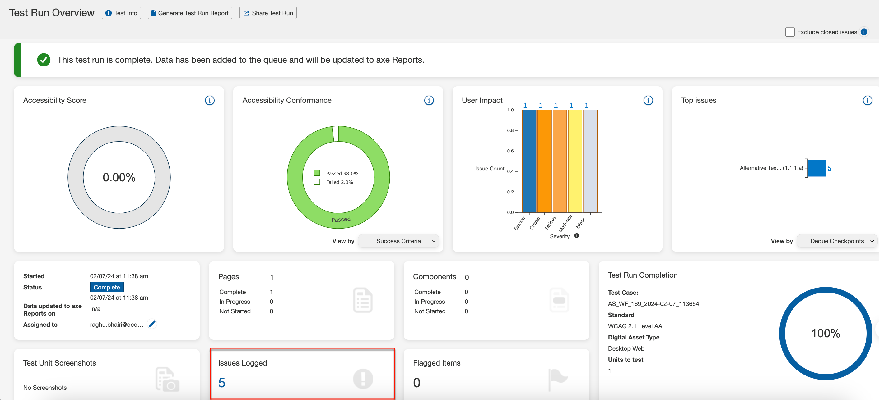Screen dimensions: 879x400
Task: Toggle the Passed 98.0% legend box
Action: (x=317, y=173)
